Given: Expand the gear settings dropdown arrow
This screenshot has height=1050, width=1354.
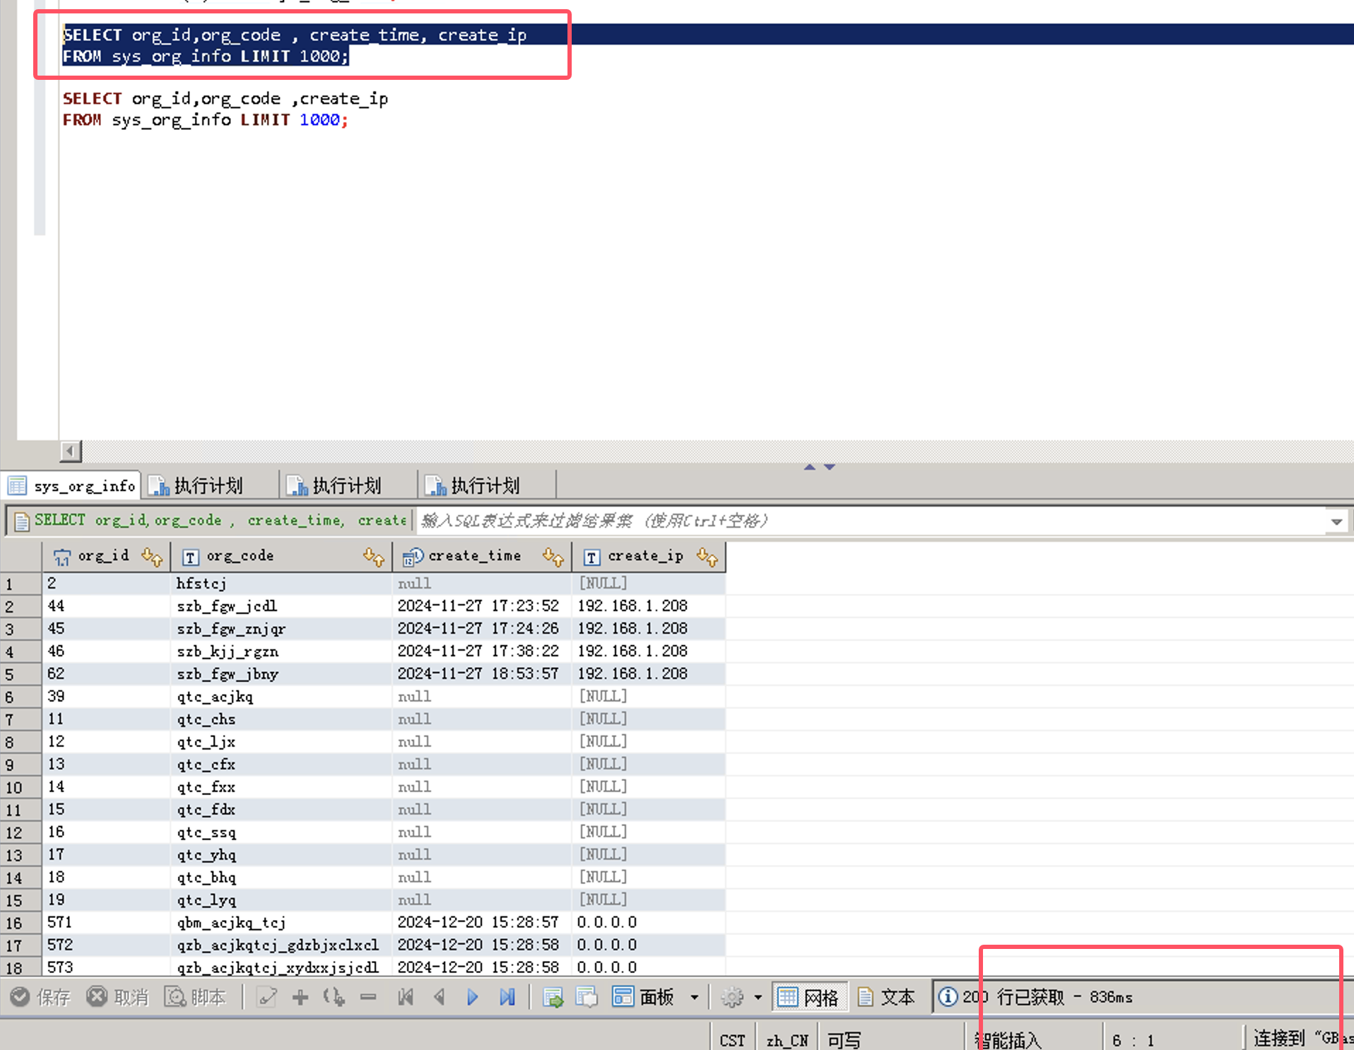Looking at the screenshot, I should 758,998.
